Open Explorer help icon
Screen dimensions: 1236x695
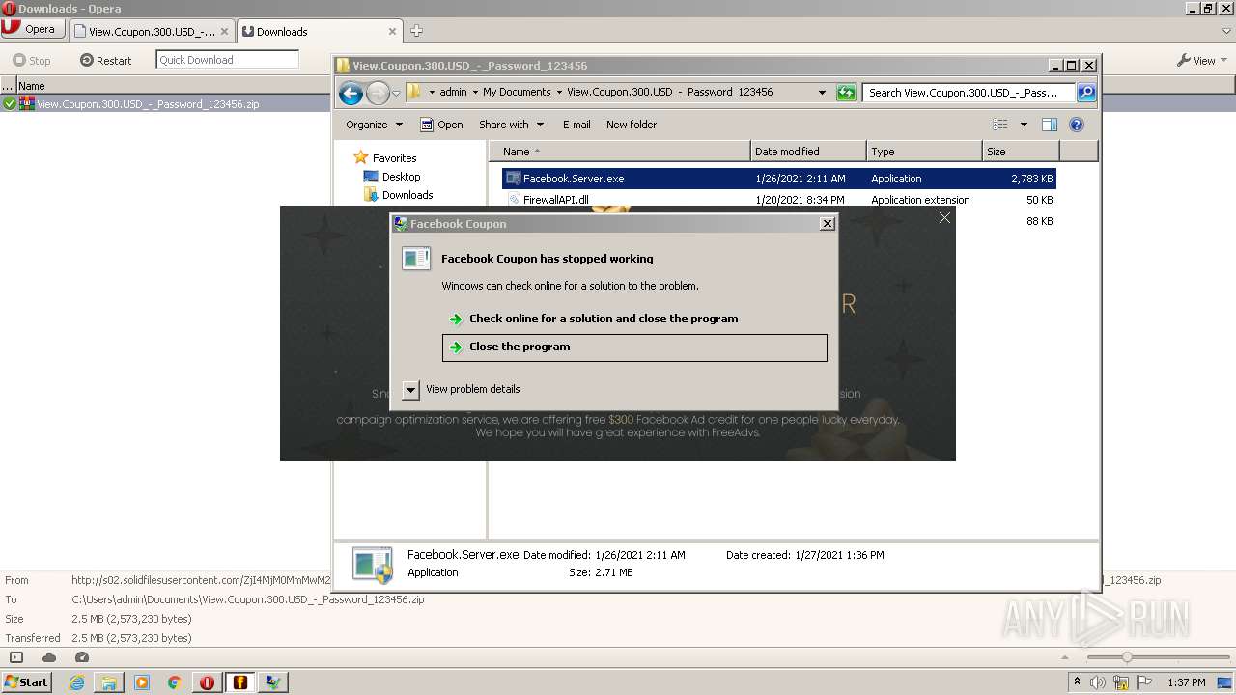1077,125
